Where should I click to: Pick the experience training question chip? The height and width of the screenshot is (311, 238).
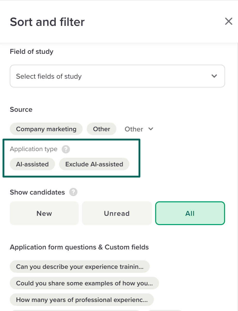click(80, 267)
